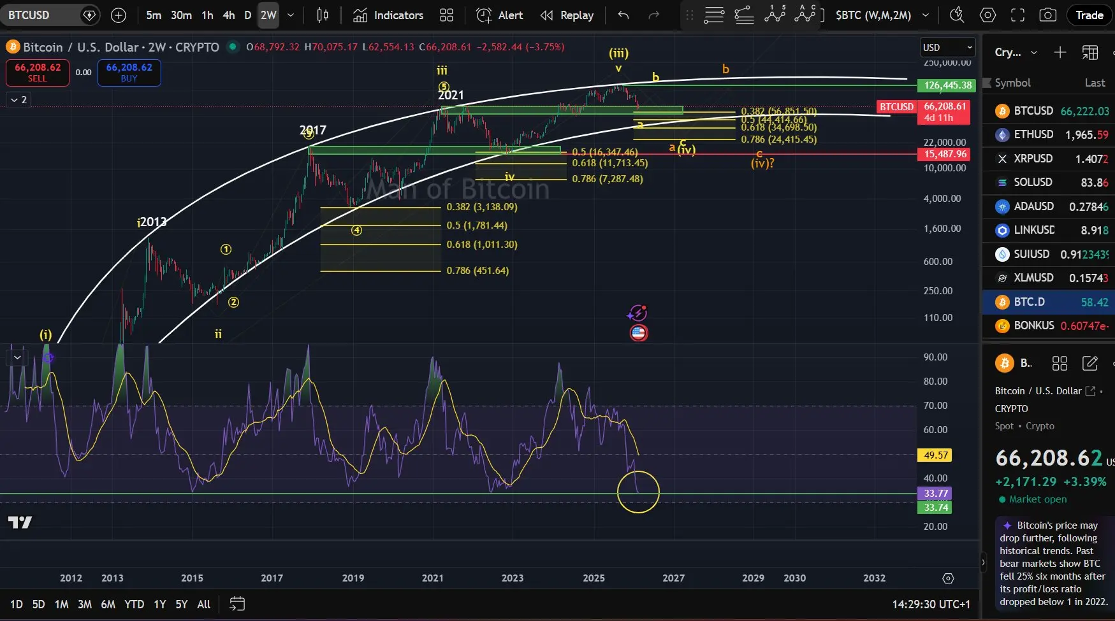
Task: Open the Indicators dialog
Action: click(x=388, y=15)
